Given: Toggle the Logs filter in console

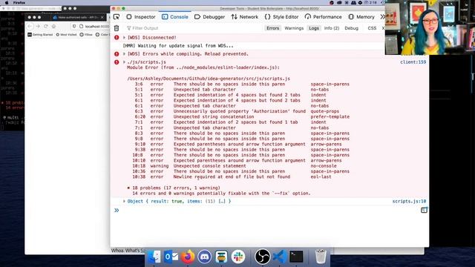Looking at the screenshot, I should pyautogui.click(x=314, y=28).
